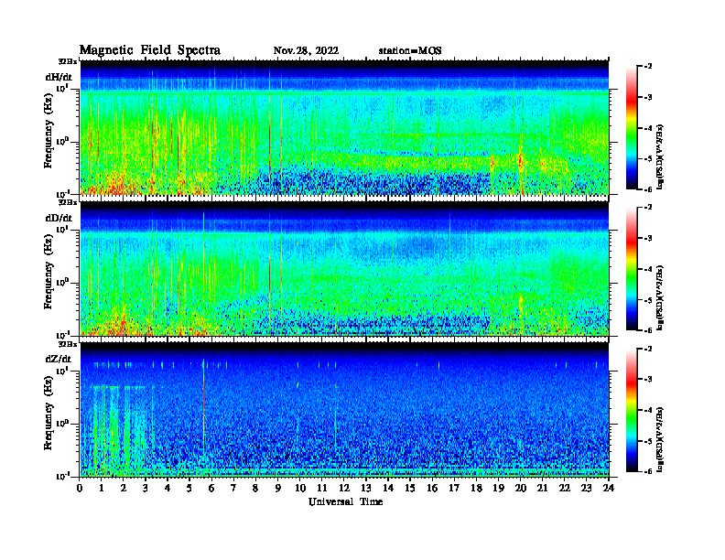725x560 pixels.
Task: Click the 32Hz label atop the dZ/dt panel
Action: pos(68,344)
